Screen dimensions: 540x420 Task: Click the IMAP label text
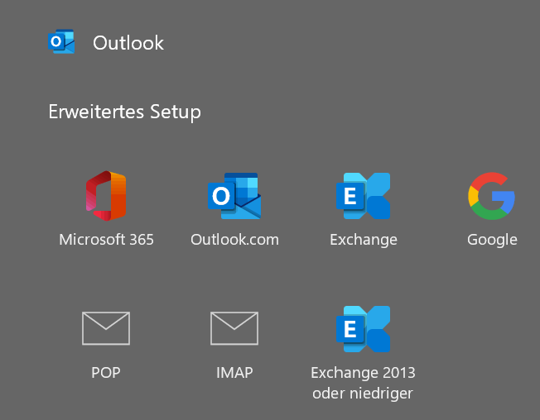tap(234, 373)
